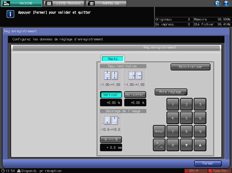Tap keypad digit 8
Viewport: 232px width, 173px height.
[186, 131]
